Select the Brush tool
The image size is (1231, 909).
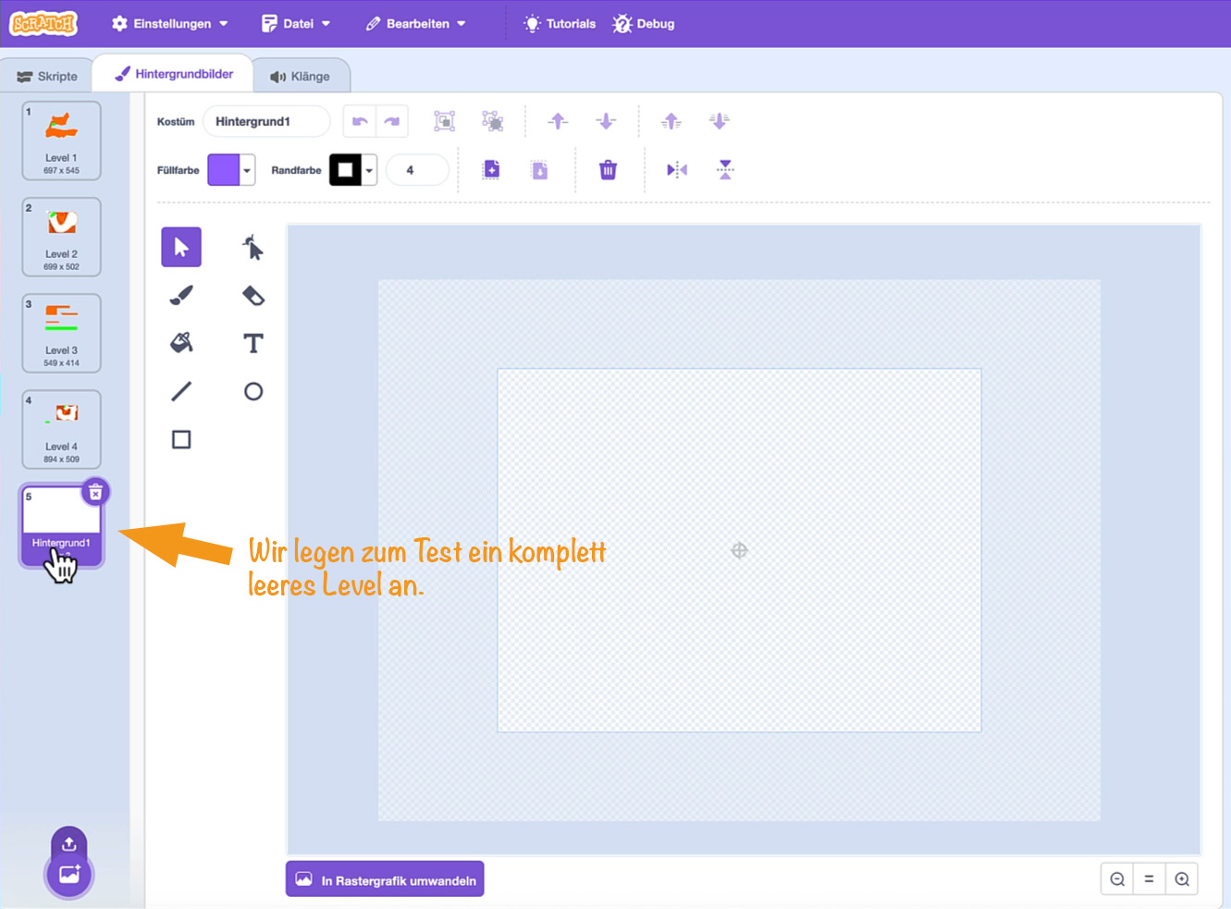181,295
